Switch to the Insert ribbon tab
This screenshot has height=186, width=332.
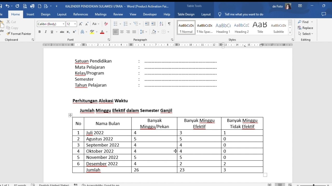[30, 14]
